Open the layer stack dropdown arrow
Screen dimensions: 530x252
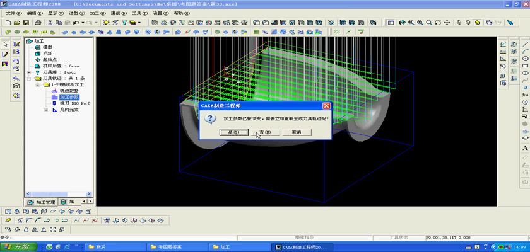click(x=139, y=23)
